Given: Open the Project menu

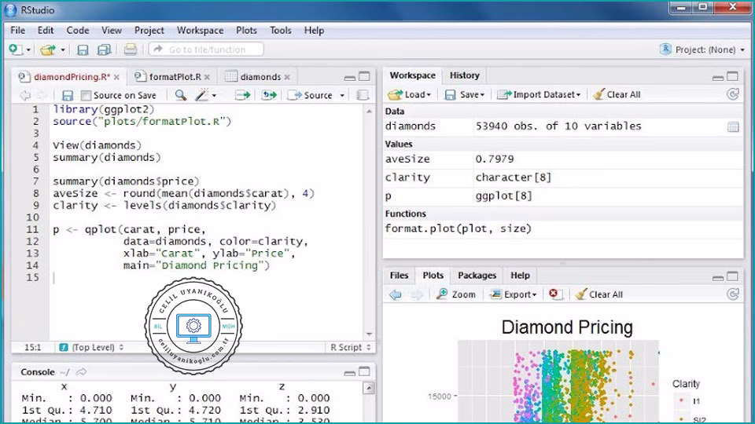Looking at the screenshot, I should 149,31.
